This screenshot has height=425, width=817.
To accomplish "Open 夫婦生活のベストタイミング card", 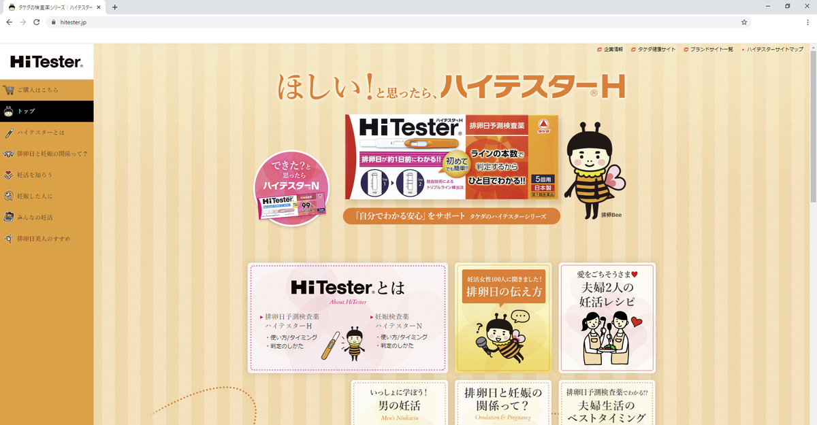I will click(607, 403).
